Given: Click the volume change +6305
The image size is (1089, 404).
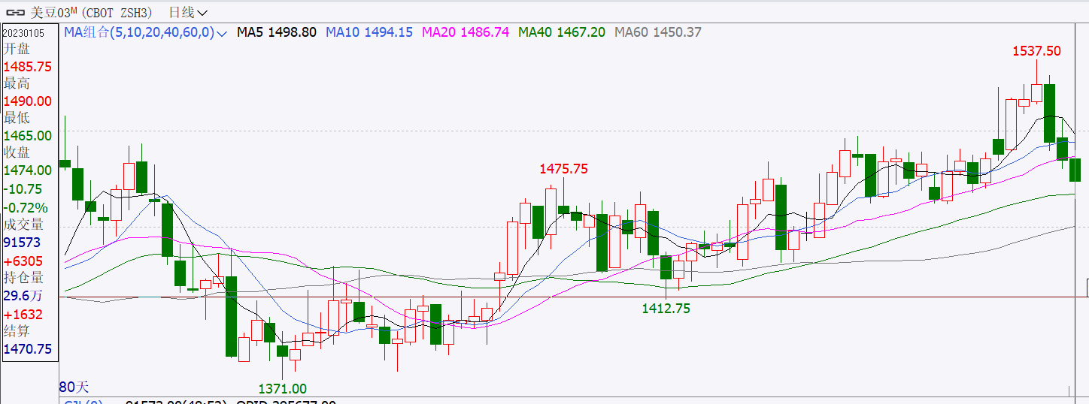Looking at the screenshot, I should pos(23,261).
